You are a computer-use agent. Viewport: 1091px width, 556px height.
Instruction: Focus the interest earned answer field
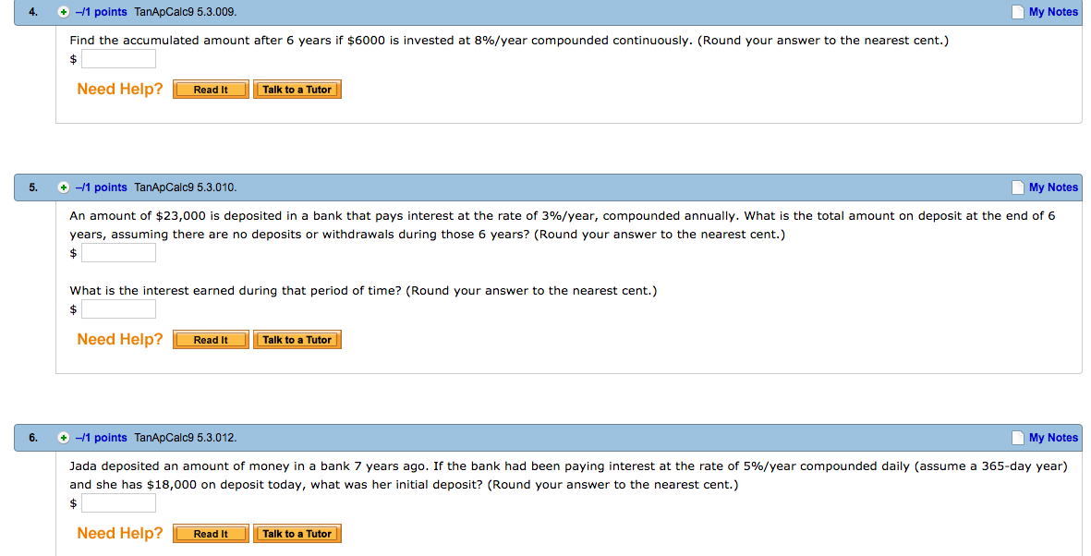click(x=118, y=309)
